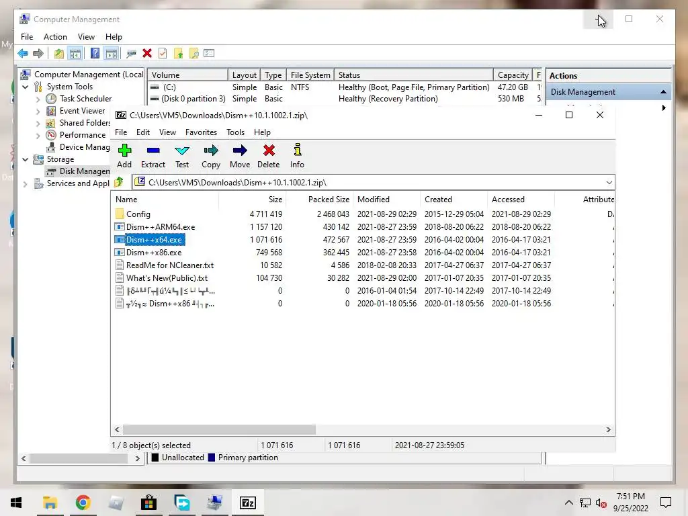Open Computer Management Help menu
Image resolution: width=688 pixels, height=516 pixels.
click(x=114, y=37)
